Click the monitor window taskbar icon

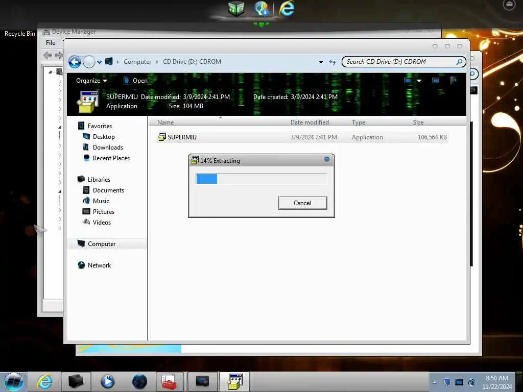202,381
